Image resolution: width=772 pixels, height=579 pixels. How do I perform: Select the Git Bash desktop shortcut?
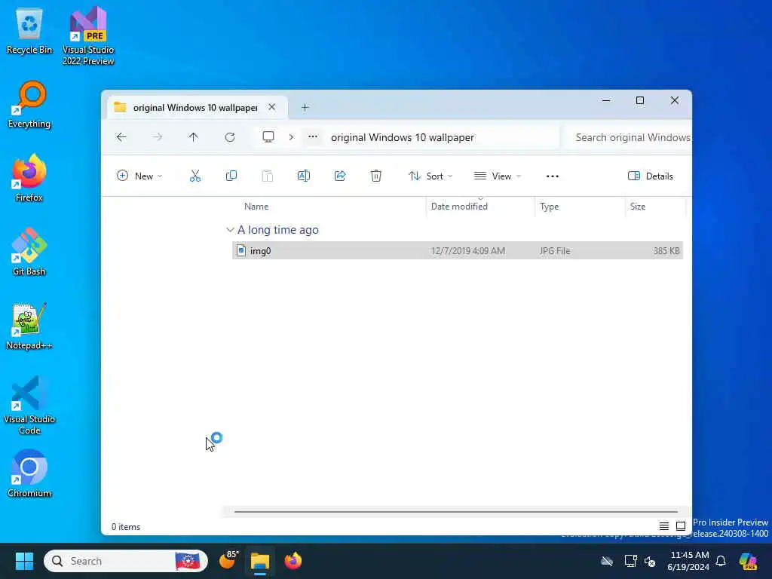pos(29,252)
